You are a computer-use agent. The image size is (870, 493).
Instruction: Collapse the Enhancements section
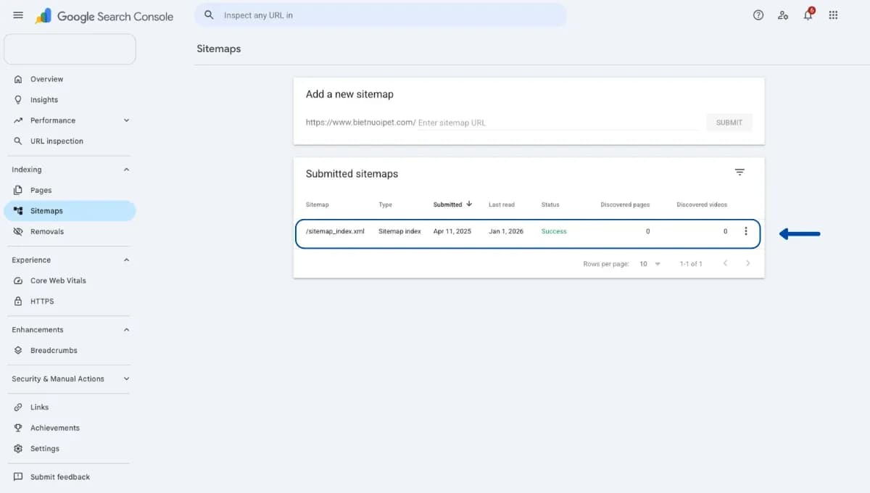[x=126, y=330]
